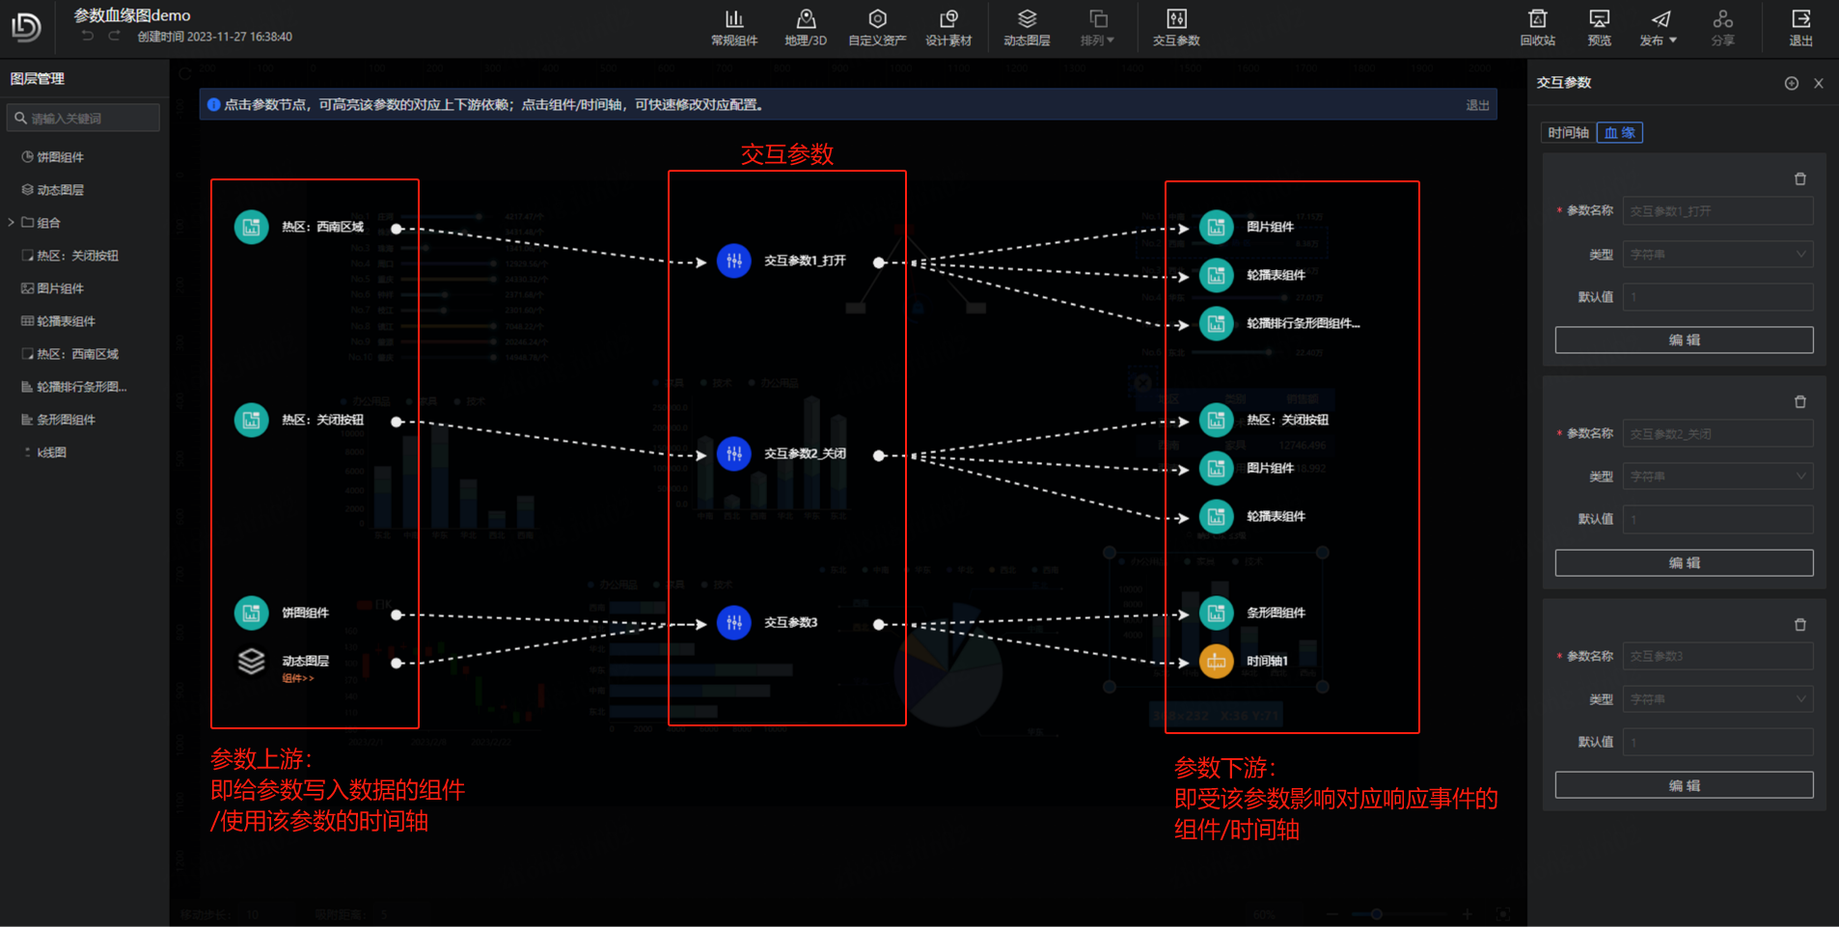
Task: Click the zoom slider at bottom right
Action: (1377, 913)
